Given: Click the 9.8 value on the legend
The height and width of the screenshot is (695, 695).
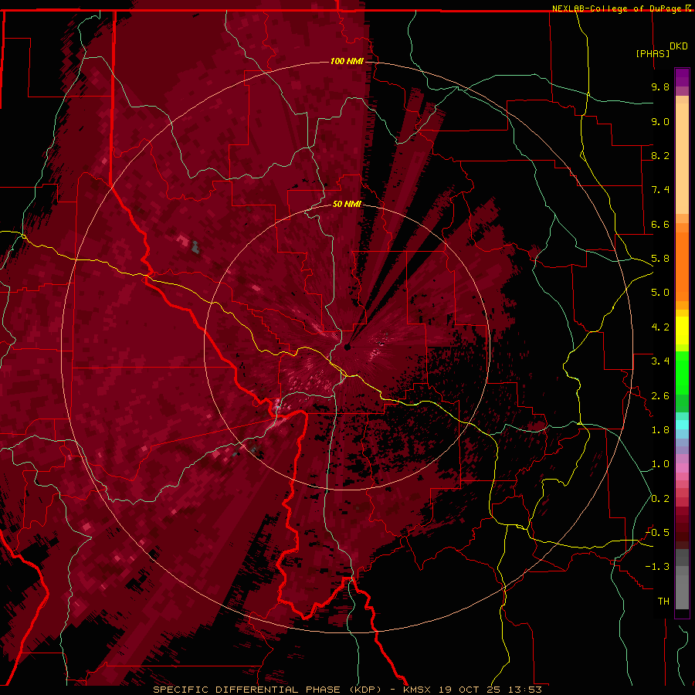Looking at the screenshot, I should (660, 86).
